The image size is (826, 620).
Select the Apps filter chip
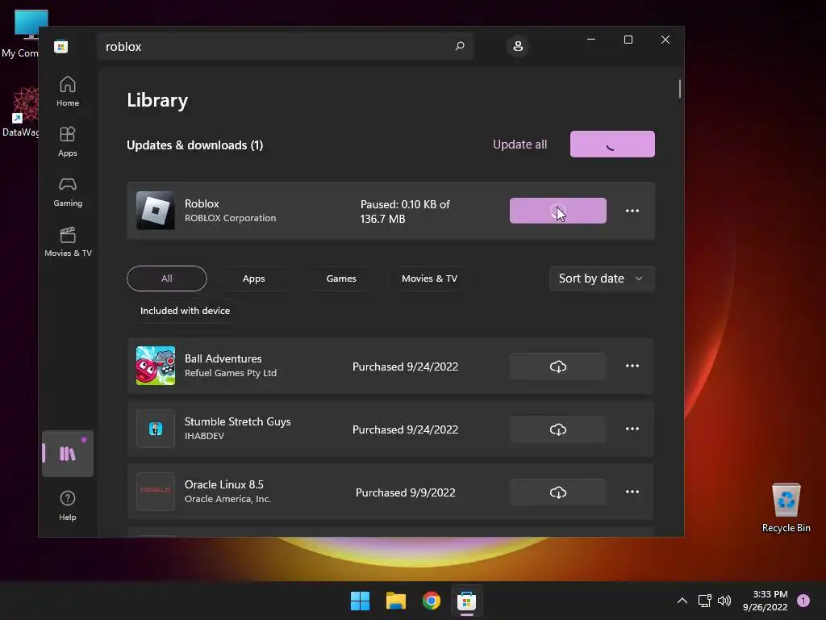click(x=253, y=279)
